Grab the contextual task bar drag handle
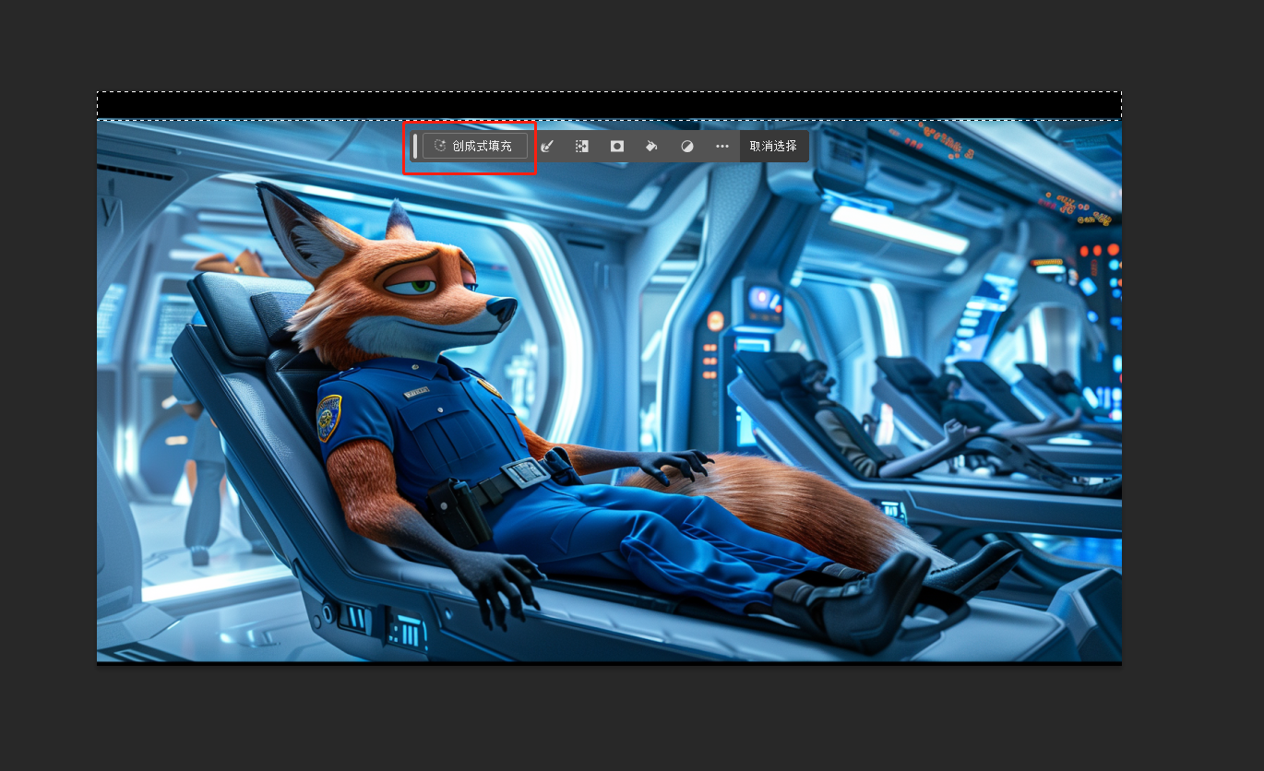 415,146
